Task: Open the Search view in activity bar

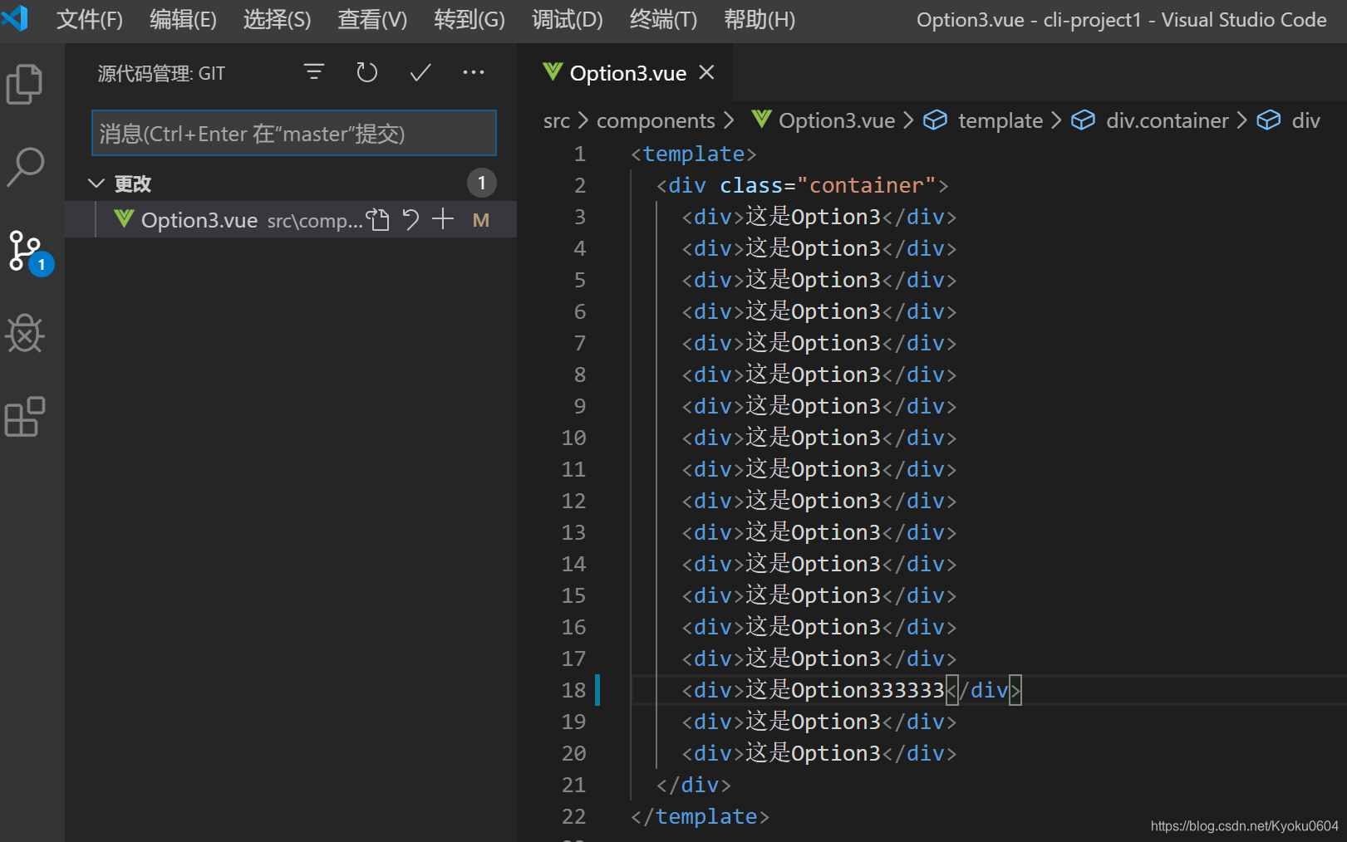Action: point(25,167)
